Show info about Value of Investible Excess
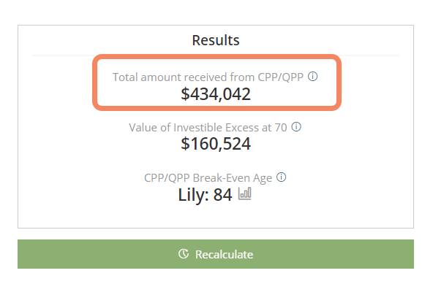 [x=296, y=127]
